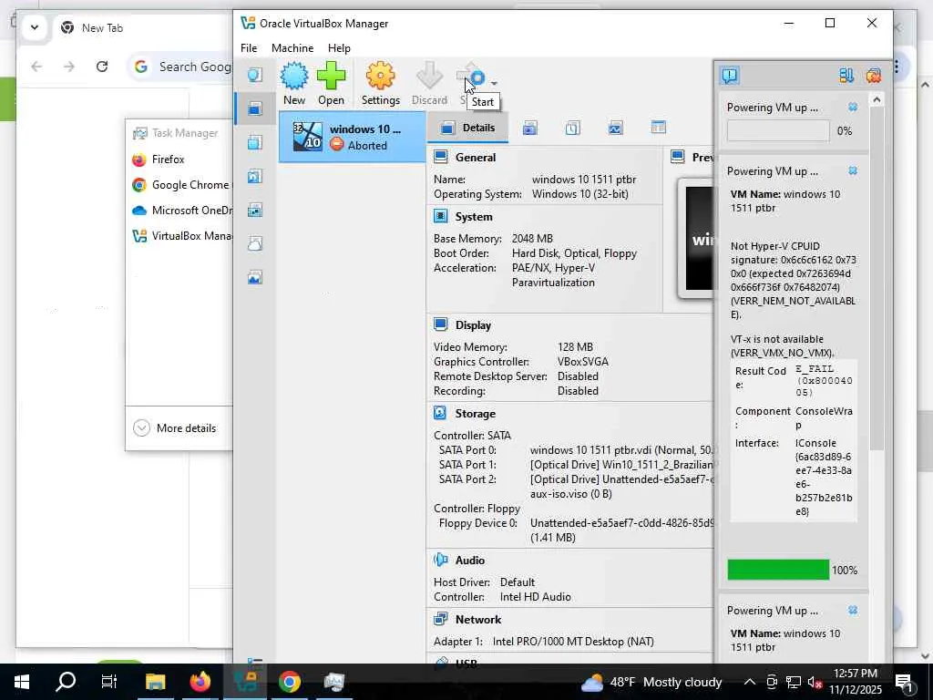933x700 pixels.
Task: Open Cloud tool in left sidebar
Action: tap(255, 243)
